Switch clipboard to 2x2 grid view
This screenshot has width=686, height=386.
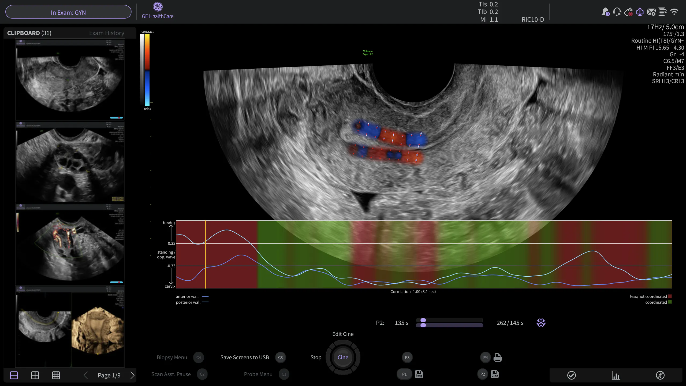(x=35, y=375)
